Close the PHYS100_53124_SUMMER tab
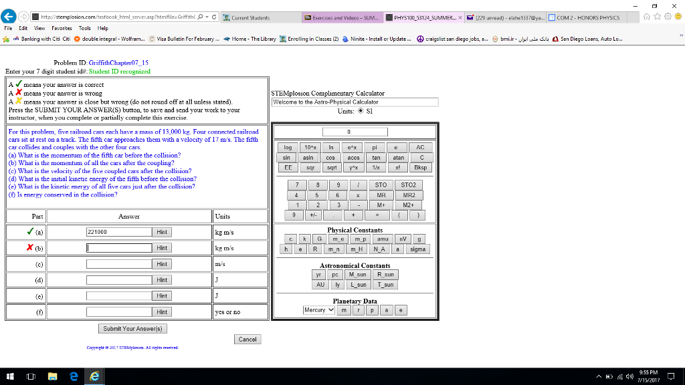This screenshot has width=685, height=385. click(x=460, y=18)
